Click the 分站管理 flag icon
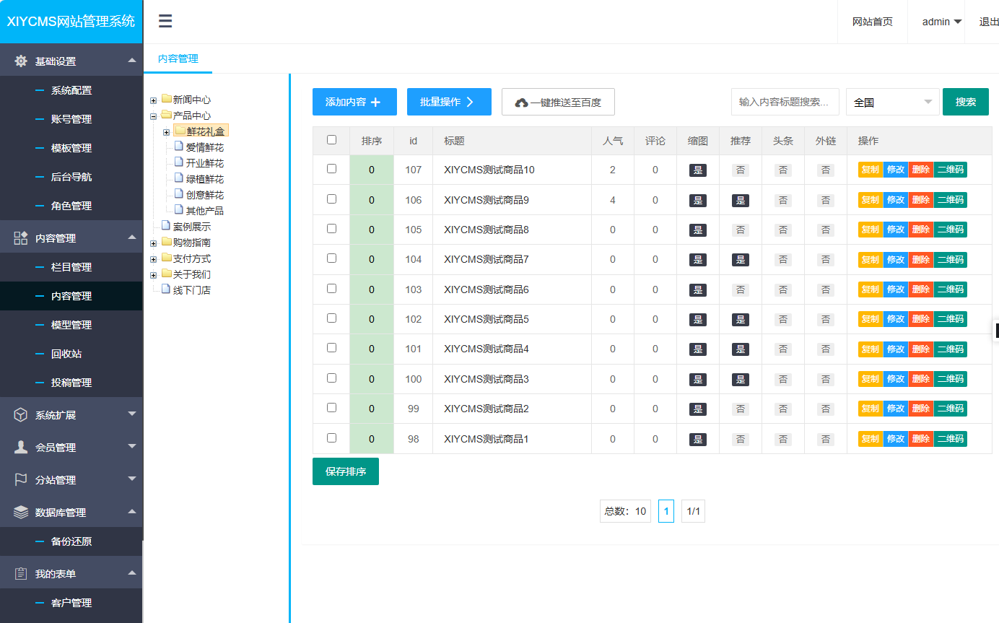Screen dimensions: 999x623 tap(21, 480)
